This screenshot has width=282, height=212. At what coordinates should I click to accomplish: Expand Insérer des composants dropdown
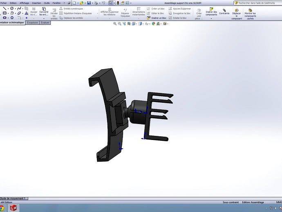coord(211,18)
